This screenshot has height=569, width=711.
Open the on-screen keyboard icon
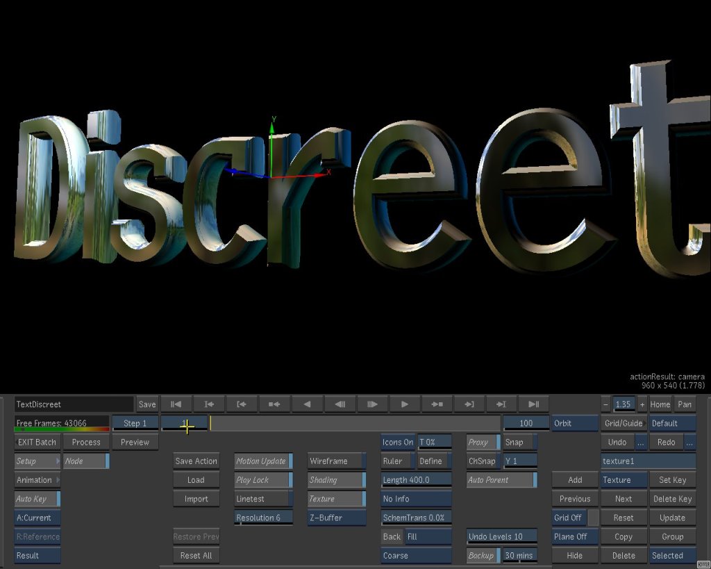703,564
